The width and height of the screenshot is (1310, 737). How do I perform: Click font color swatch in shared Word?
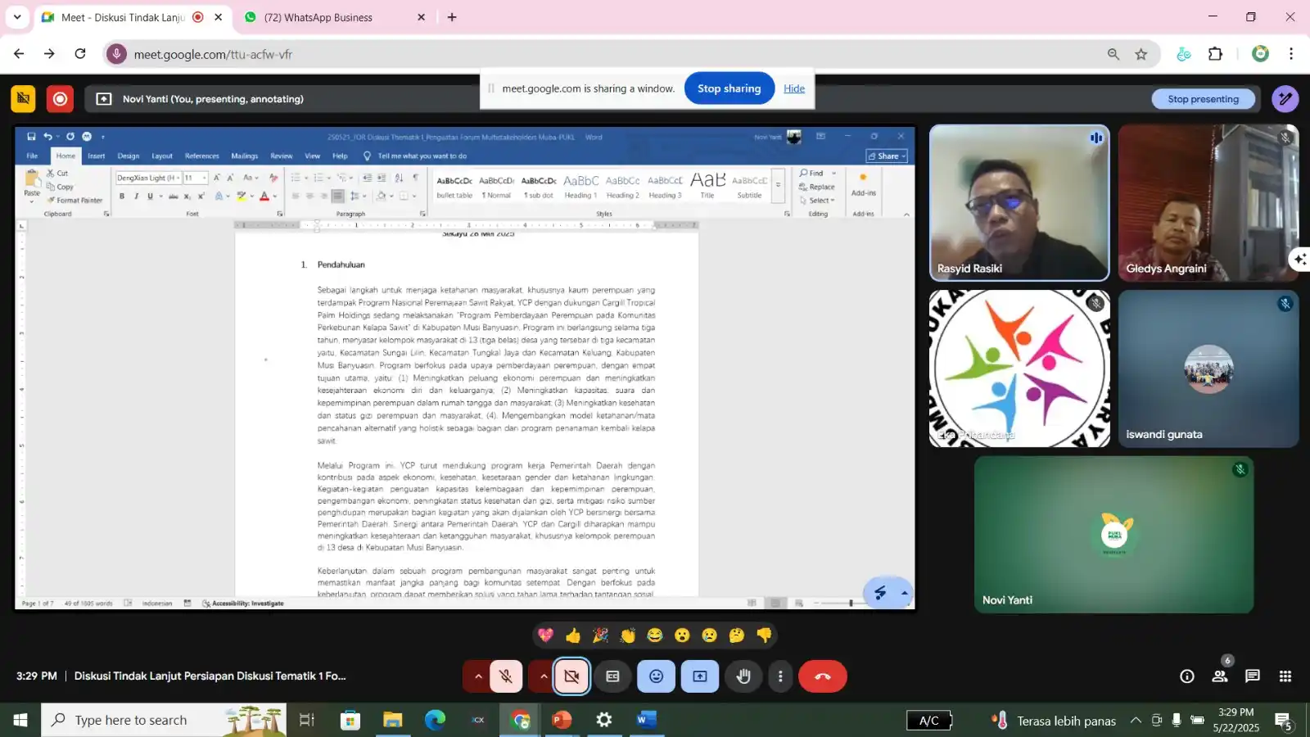pos(264,197)
